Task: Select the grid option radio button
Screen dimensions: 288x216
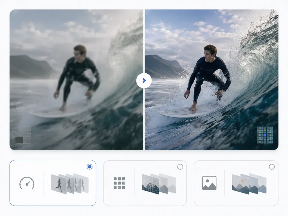Action: tap(180, 167)
